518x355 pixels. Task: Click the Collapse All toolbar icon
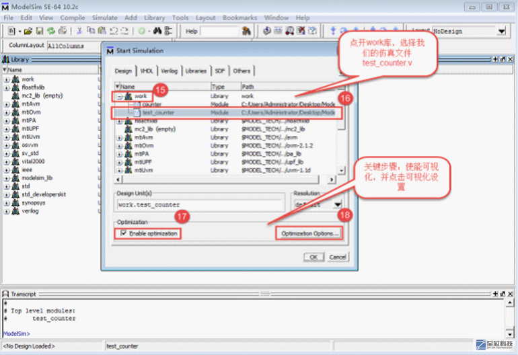point(168,31)
